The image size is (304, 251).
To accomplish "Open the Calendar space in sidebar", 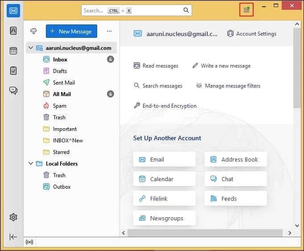I will point(13,51).
